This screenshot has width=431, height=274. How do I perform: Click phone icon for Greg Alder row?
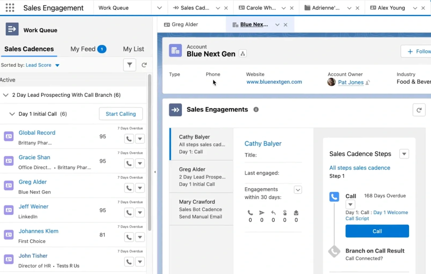[129, 188]
